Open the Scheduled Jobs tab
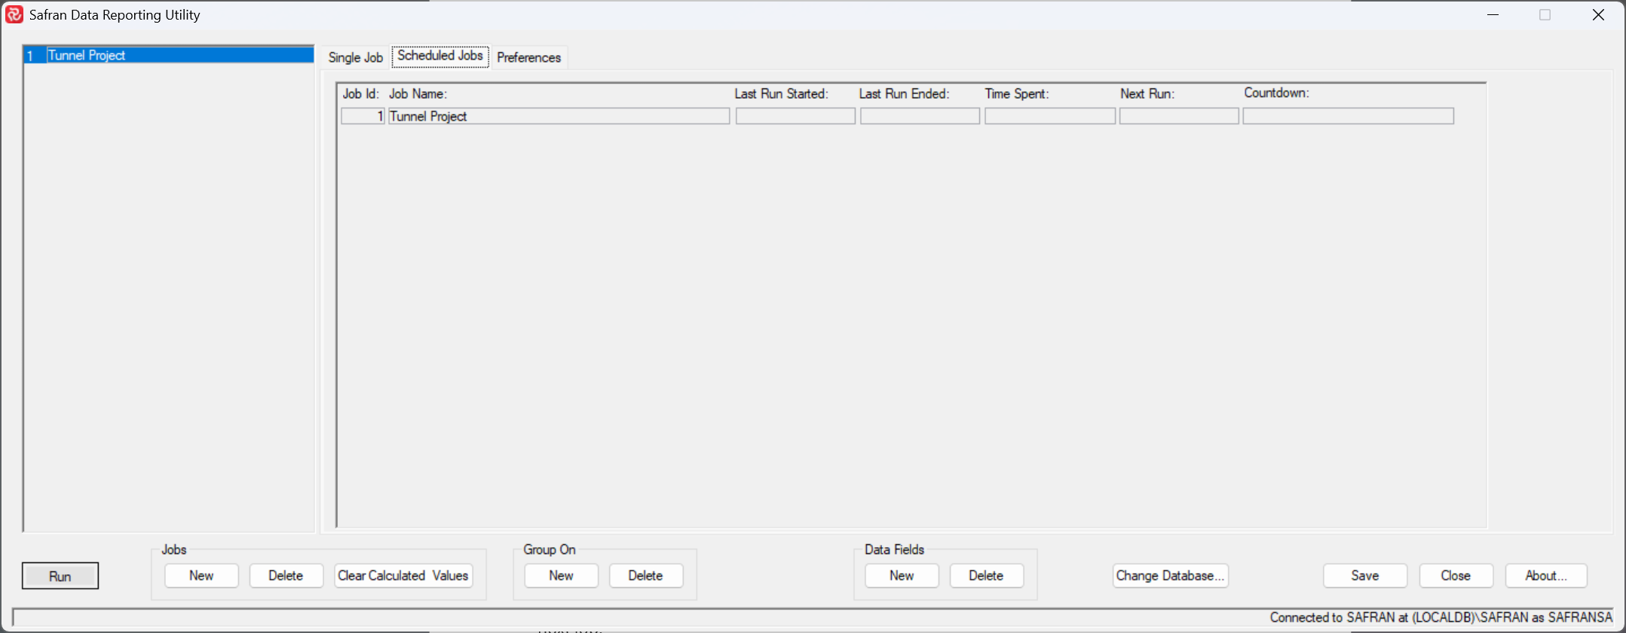The height and width of the screenshot is (633, 1626). coord(440,56)
